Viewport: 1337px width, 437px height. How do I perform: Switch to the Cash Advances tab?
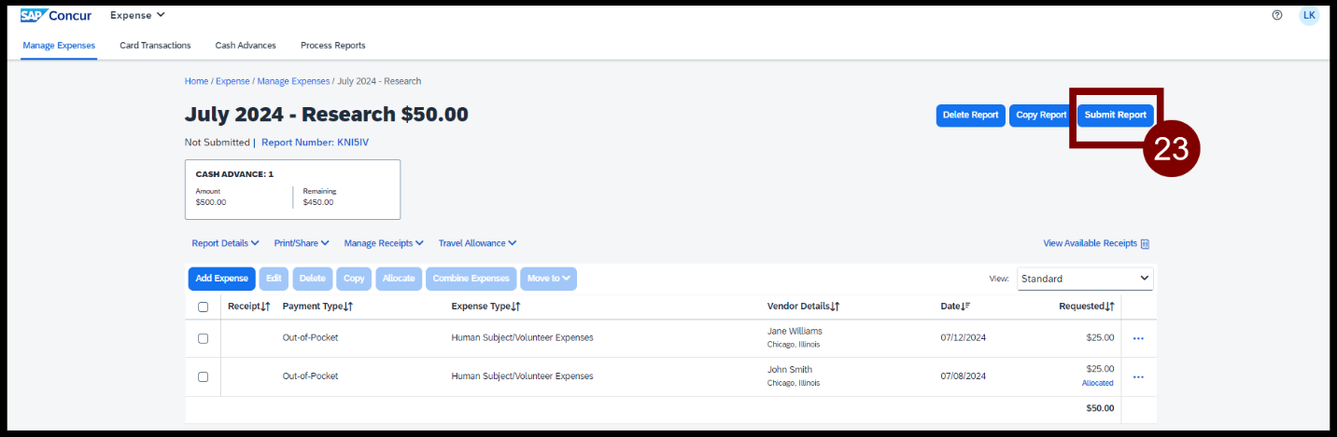pos(246,46)
